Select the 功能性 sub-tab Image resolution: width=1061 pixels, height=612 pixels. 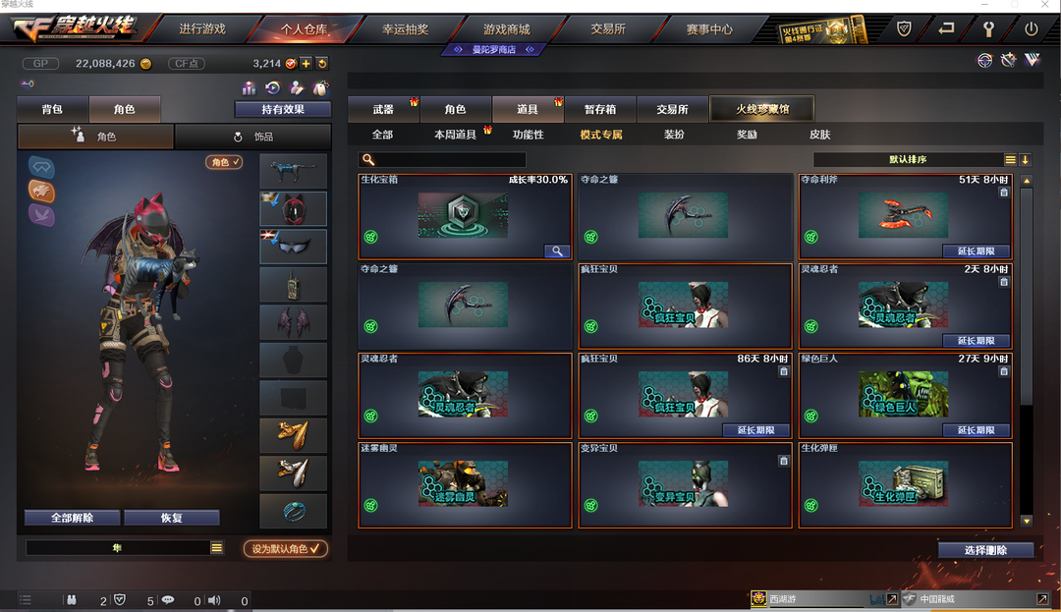(528, 135)
